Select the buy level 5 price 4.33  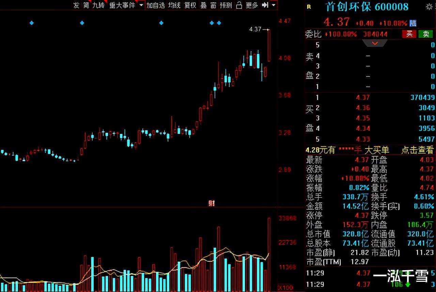point(363,139)
